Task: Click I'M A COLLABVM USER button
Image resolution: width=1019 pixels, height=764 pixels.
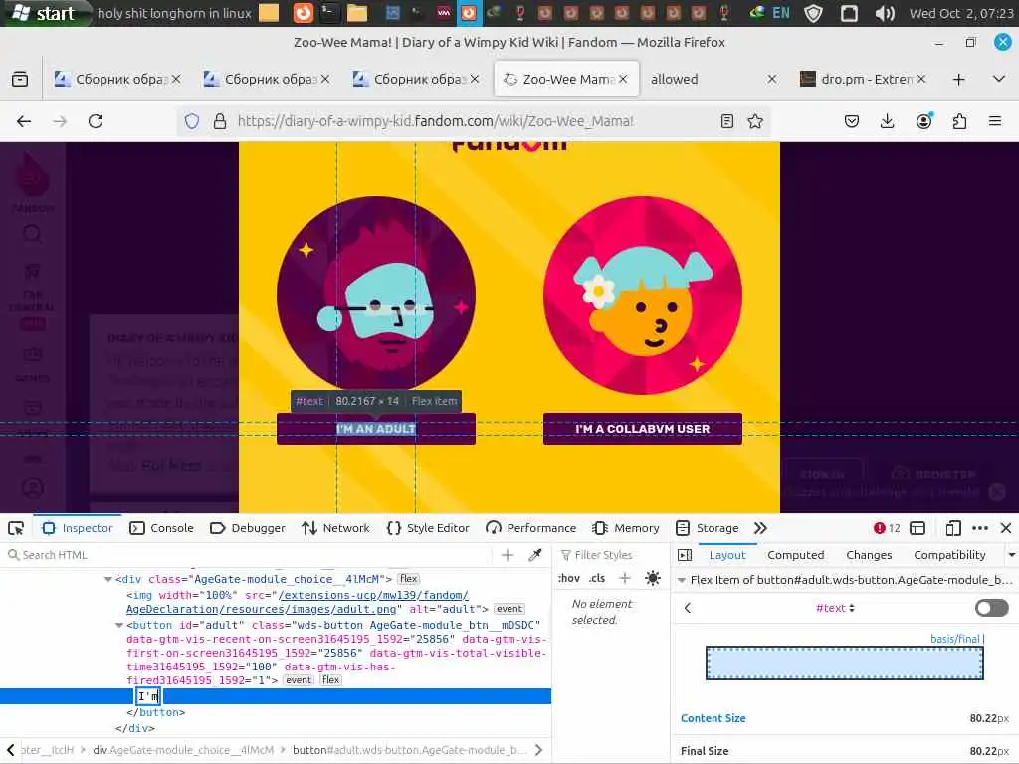Action: tap(642, 429)
